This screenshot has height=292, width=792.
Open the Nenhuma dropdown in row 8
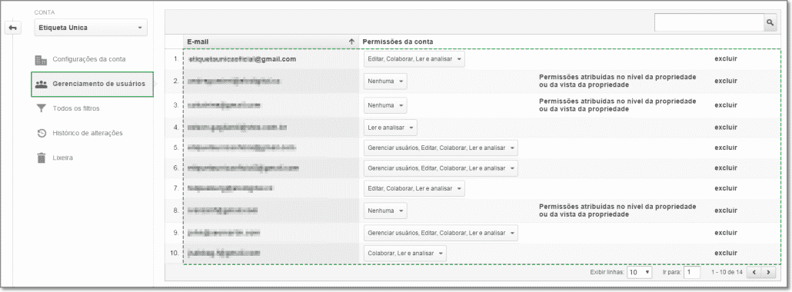tap(385, 210)
